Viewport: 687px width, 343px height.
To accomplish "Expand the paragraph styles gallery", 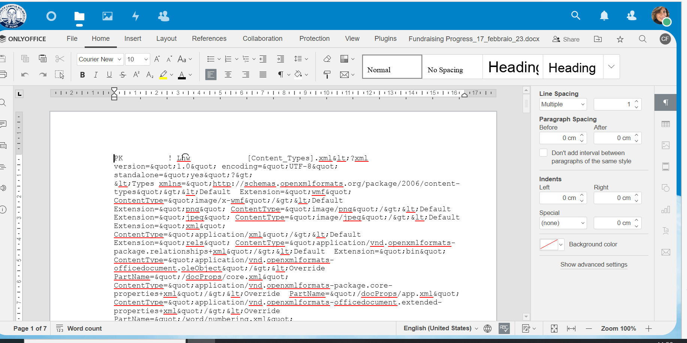I will [611, 67].
